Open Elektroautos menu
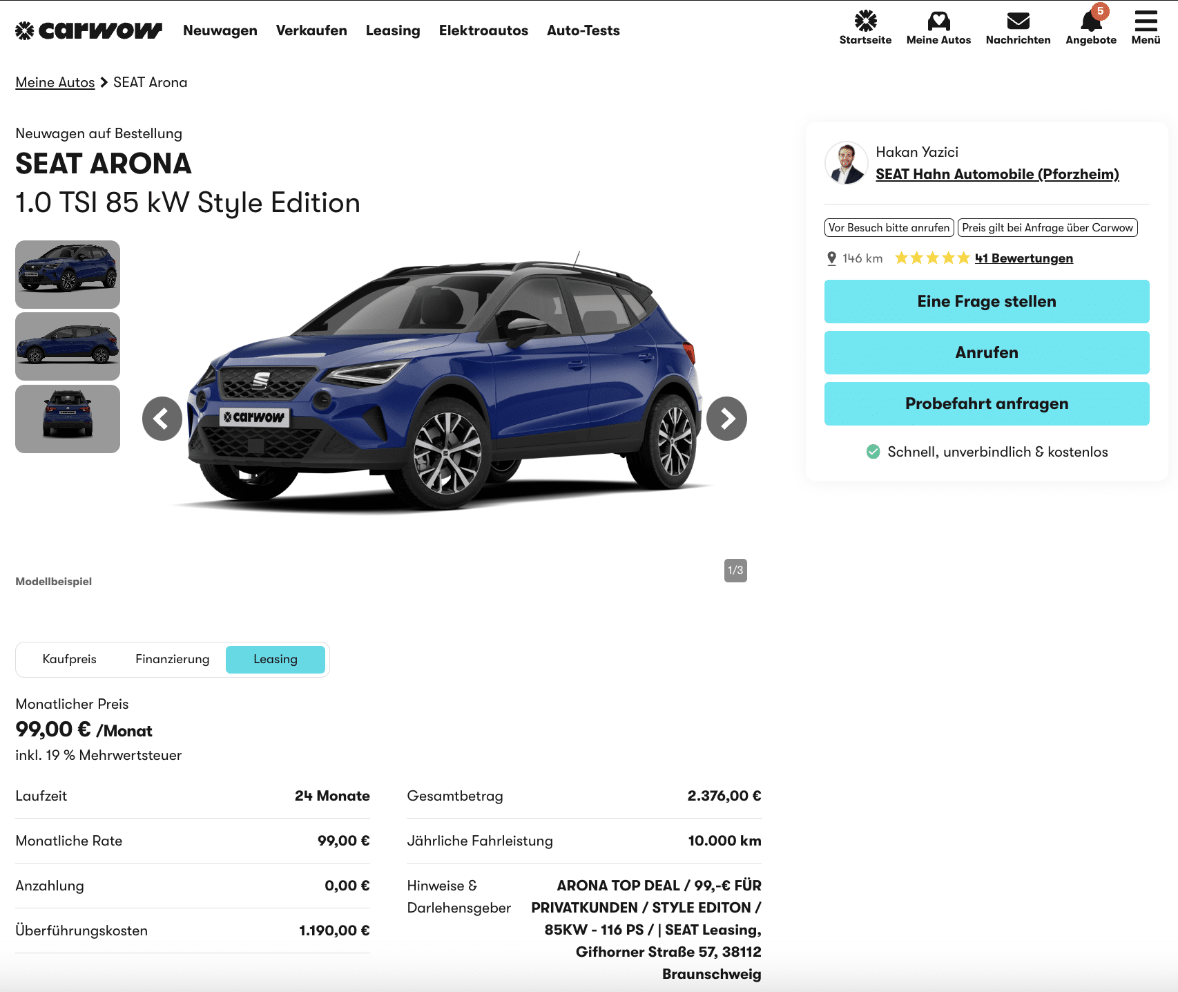Screen dimensions: 1178x992 point(483,30)
